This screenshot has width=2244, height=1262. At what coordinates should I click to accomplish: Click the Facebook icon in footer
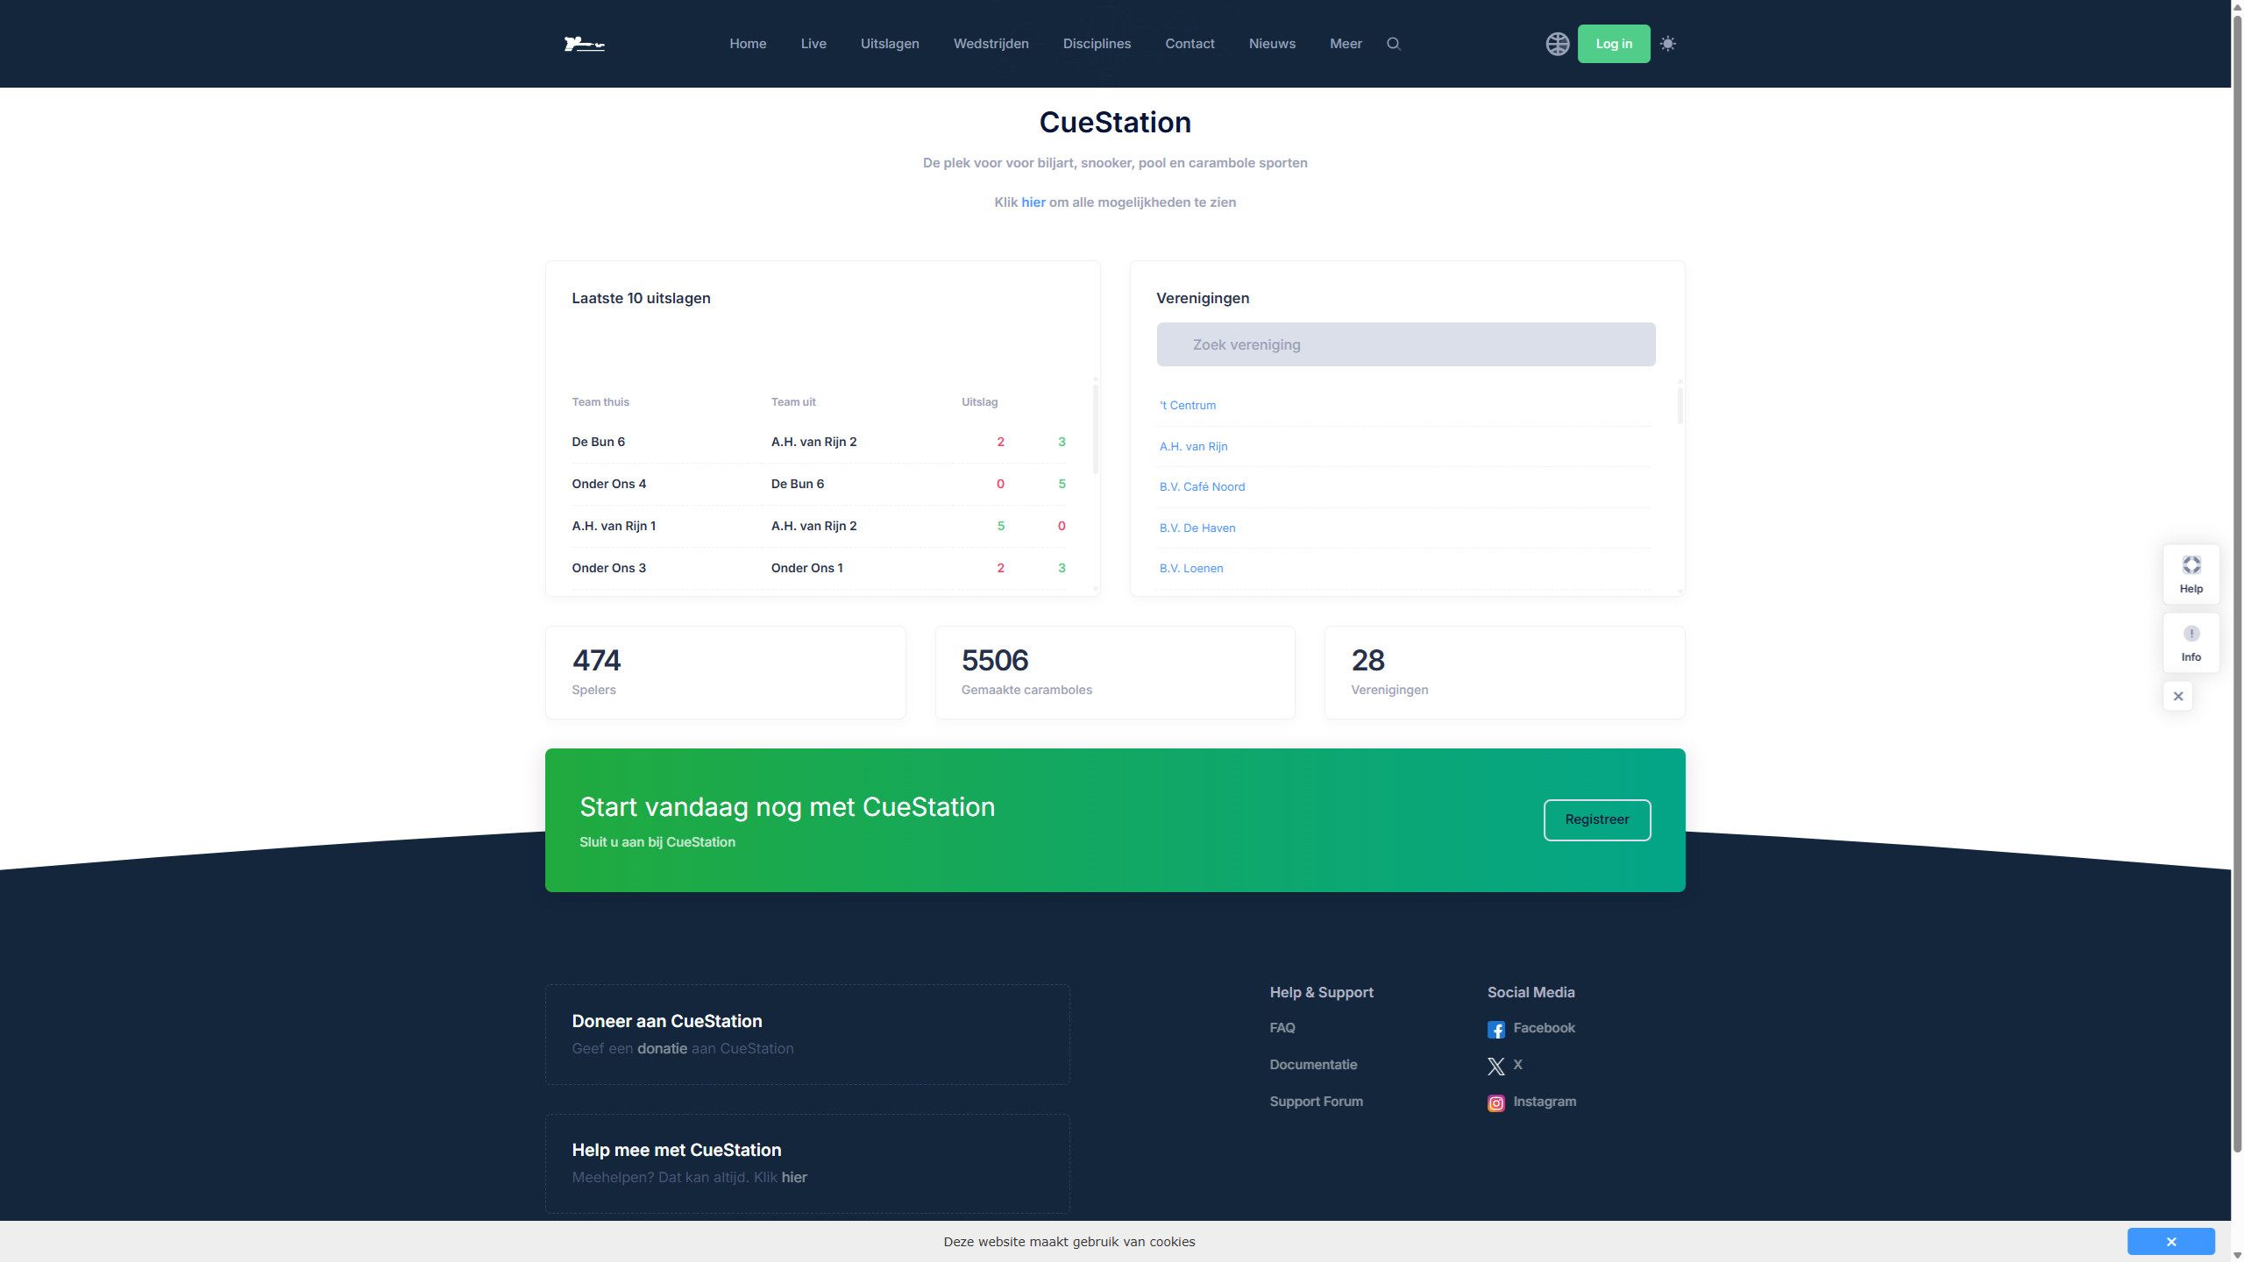click(1495, 1030)
